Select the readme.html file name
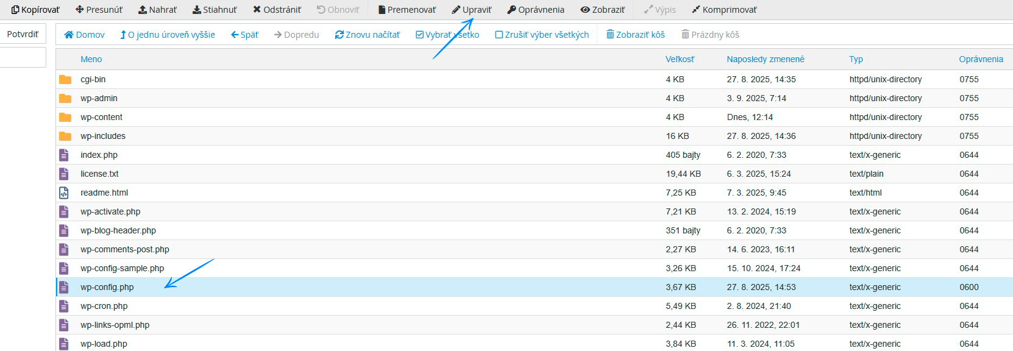The image size is (1013, 351). 104,193
